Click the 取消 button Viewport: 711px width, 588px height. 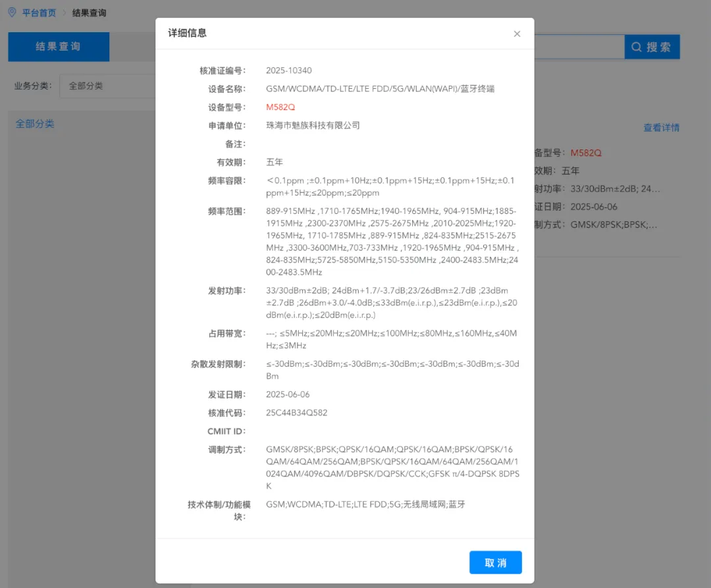[x=496, y=562]
